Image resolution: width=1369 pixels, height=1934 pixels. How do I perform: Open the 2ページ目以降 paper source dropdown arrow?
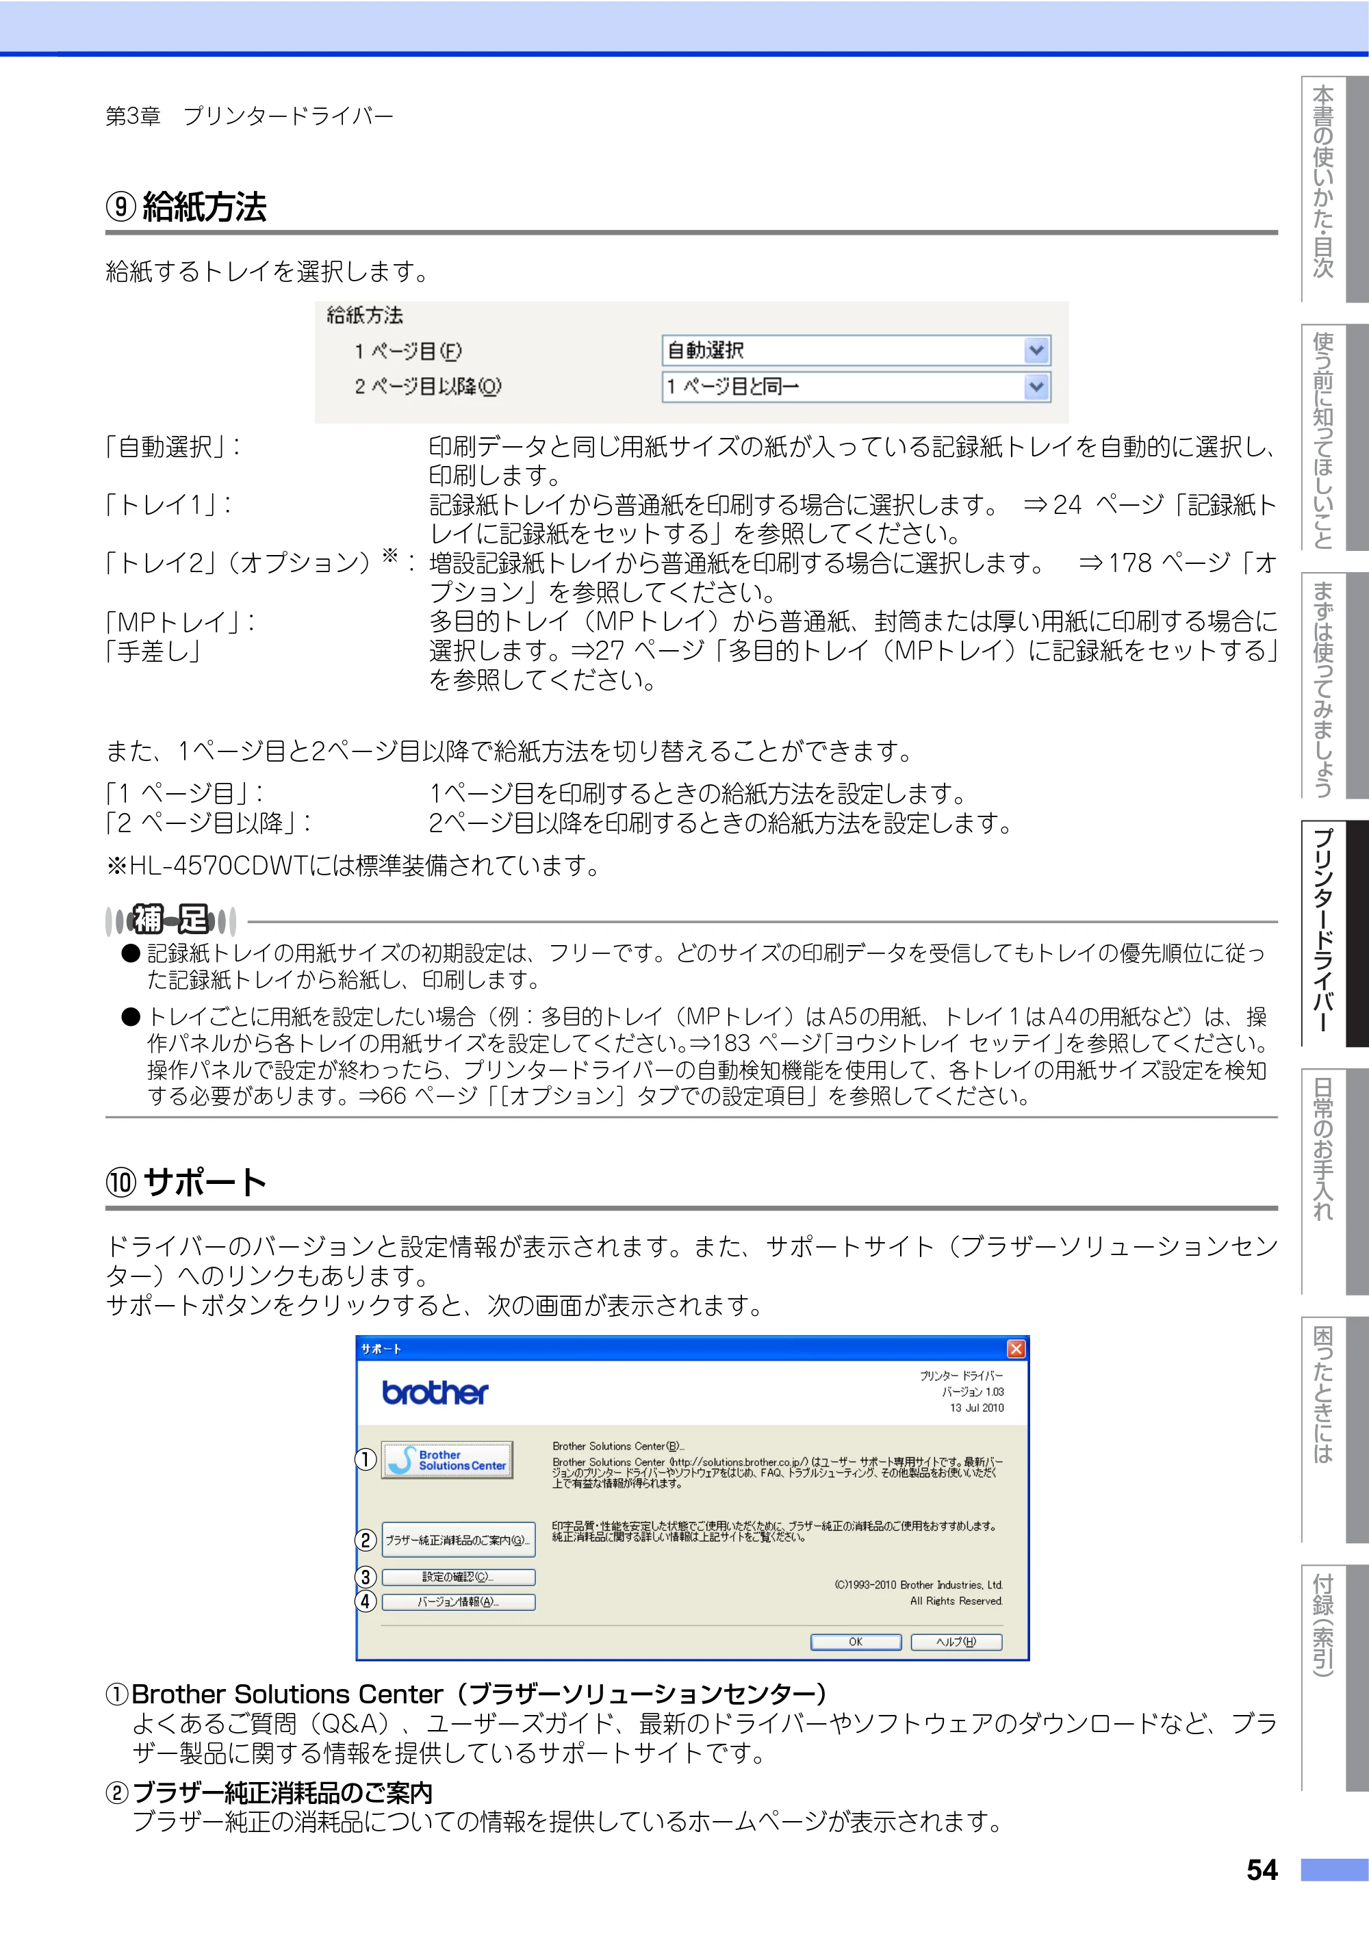click(x=1036, y=387)
